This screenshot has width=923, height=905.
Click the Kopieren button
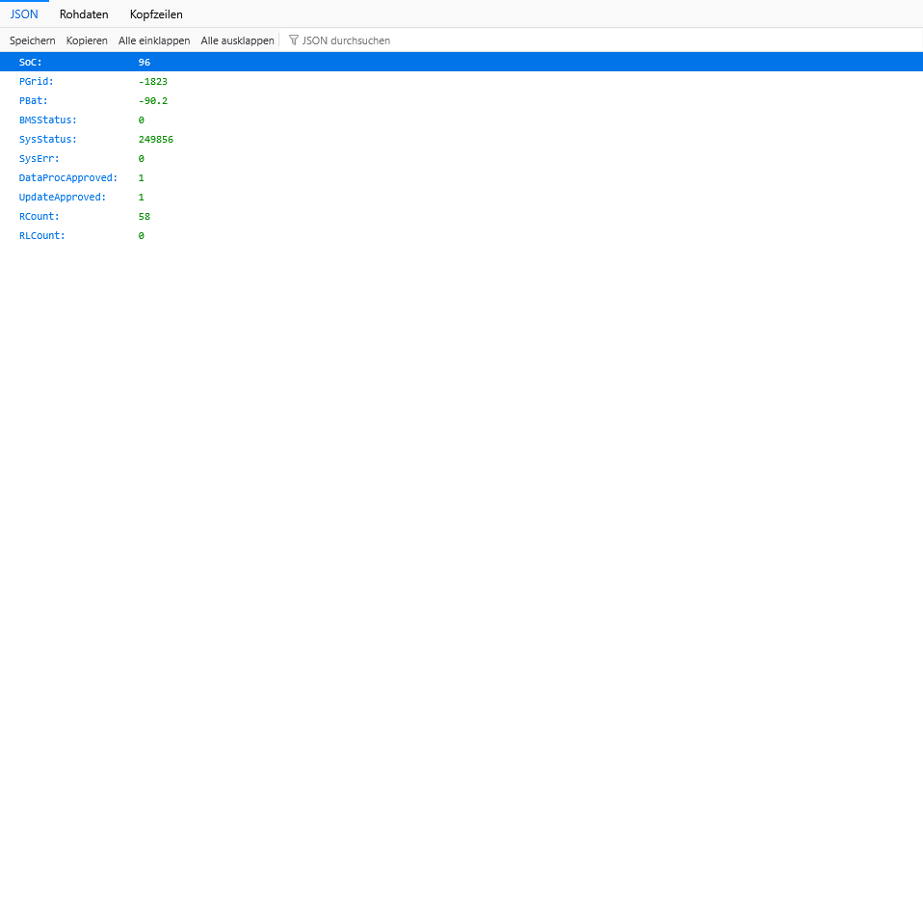click(87, 40)
